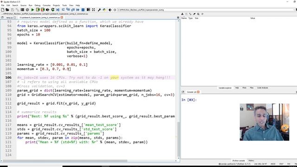Maximize current pane icon
This screenshot has width=297, height=167.
[88, 10]
